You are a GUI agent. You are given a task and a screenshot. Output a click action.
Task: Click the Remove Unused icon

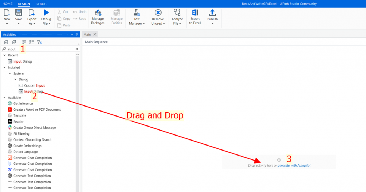pos(158,13)
